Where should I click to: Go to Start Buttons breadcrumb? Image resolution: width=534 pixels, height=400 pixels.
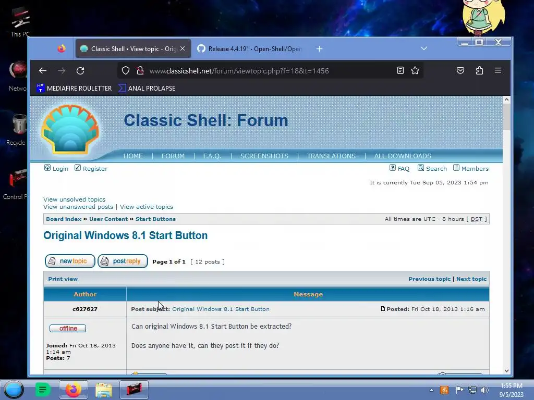tap(155, 219)
